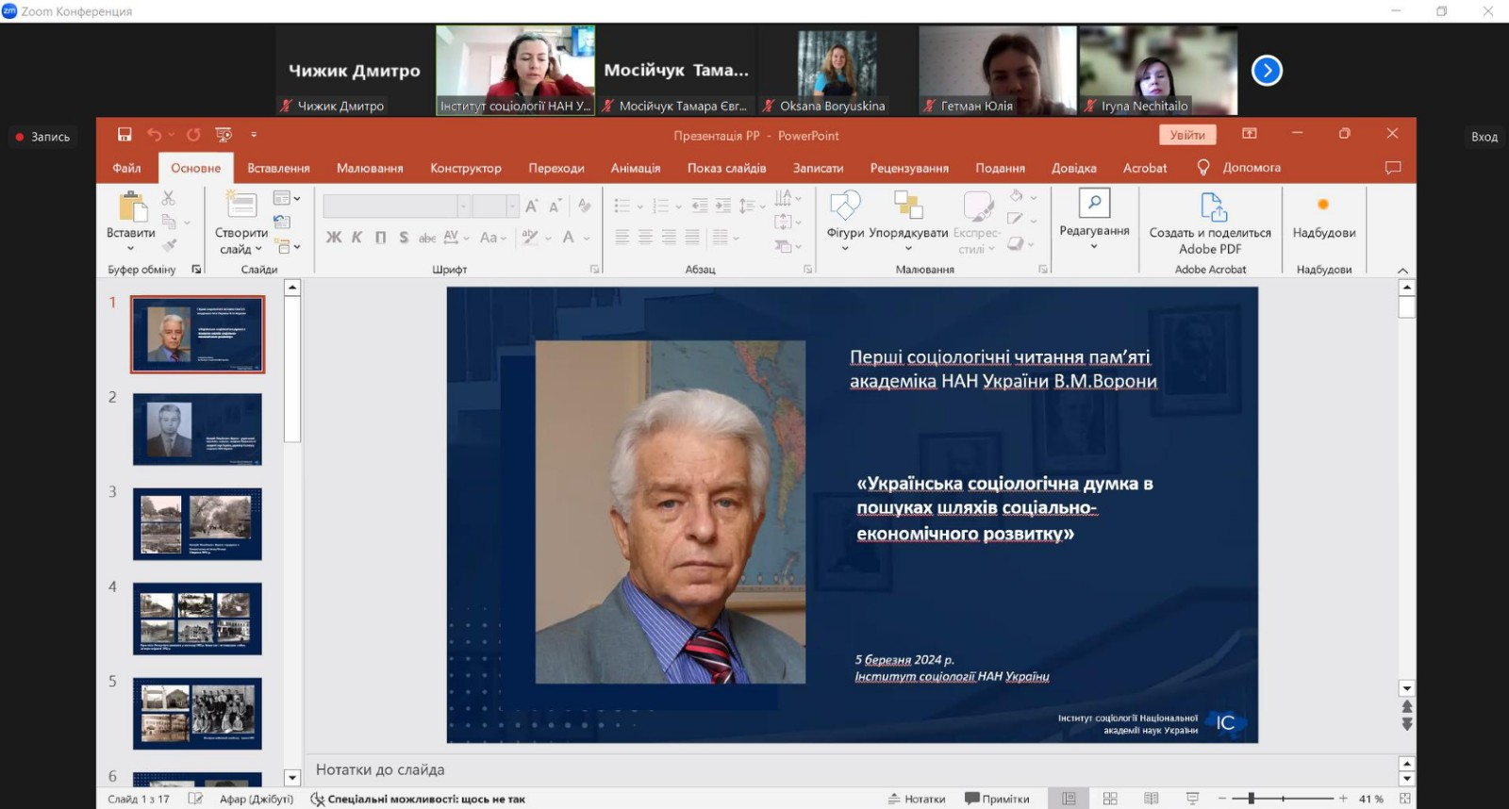The image size is (1509, 809).
Task: Open the Конструктор ribbon tab
Action: (466, 168)
